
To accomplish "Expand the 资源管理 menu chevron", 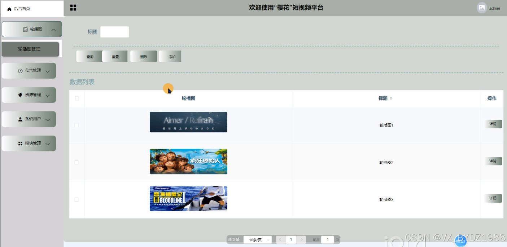I will (x=48, y=96).
